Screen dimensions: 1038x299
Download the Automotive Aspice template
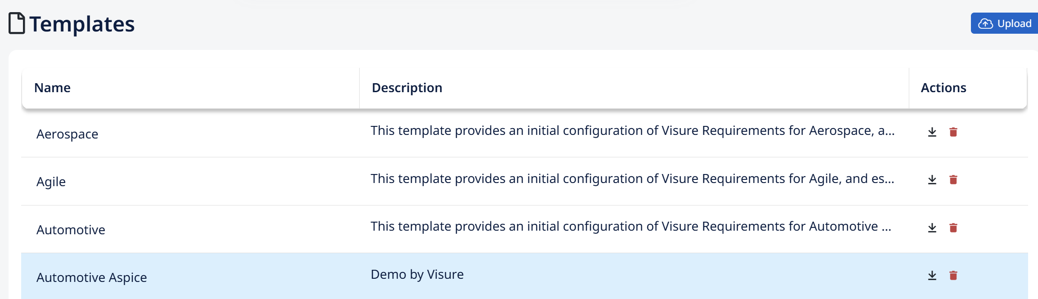point(932,275)
